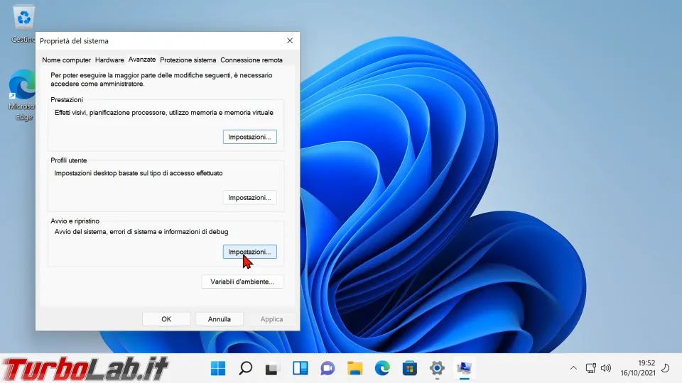Click the taskbar Search magnifier icon

tap(245, 368)
